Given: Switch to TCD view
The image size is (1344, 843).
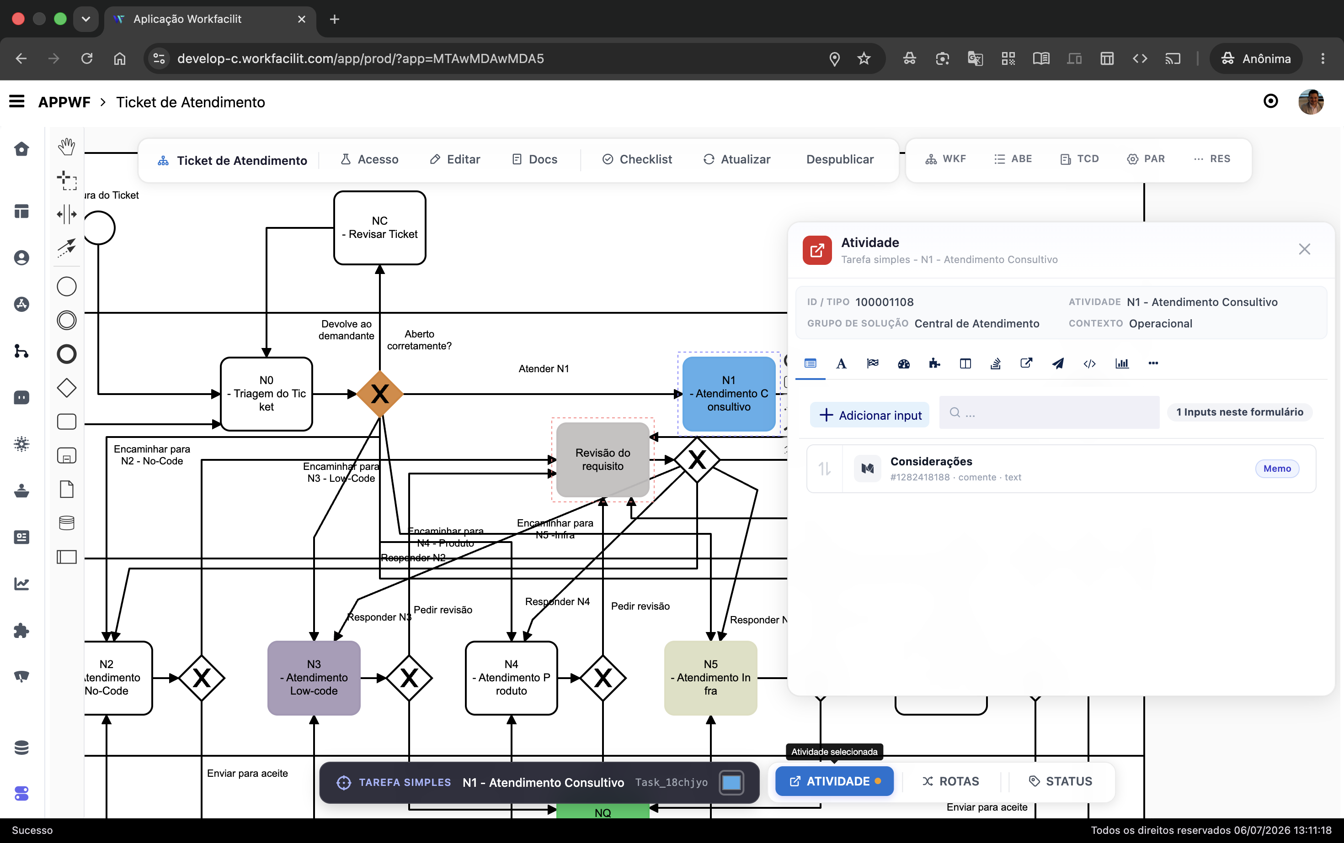Looking at the screenshot, I should (x=1079, y=159).
